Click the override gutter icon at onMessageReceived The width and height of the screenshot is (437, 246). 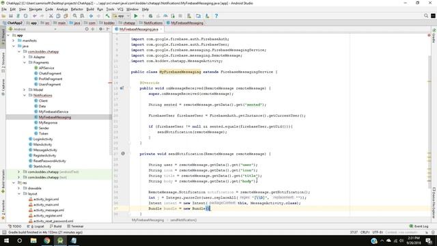point(122,88)
